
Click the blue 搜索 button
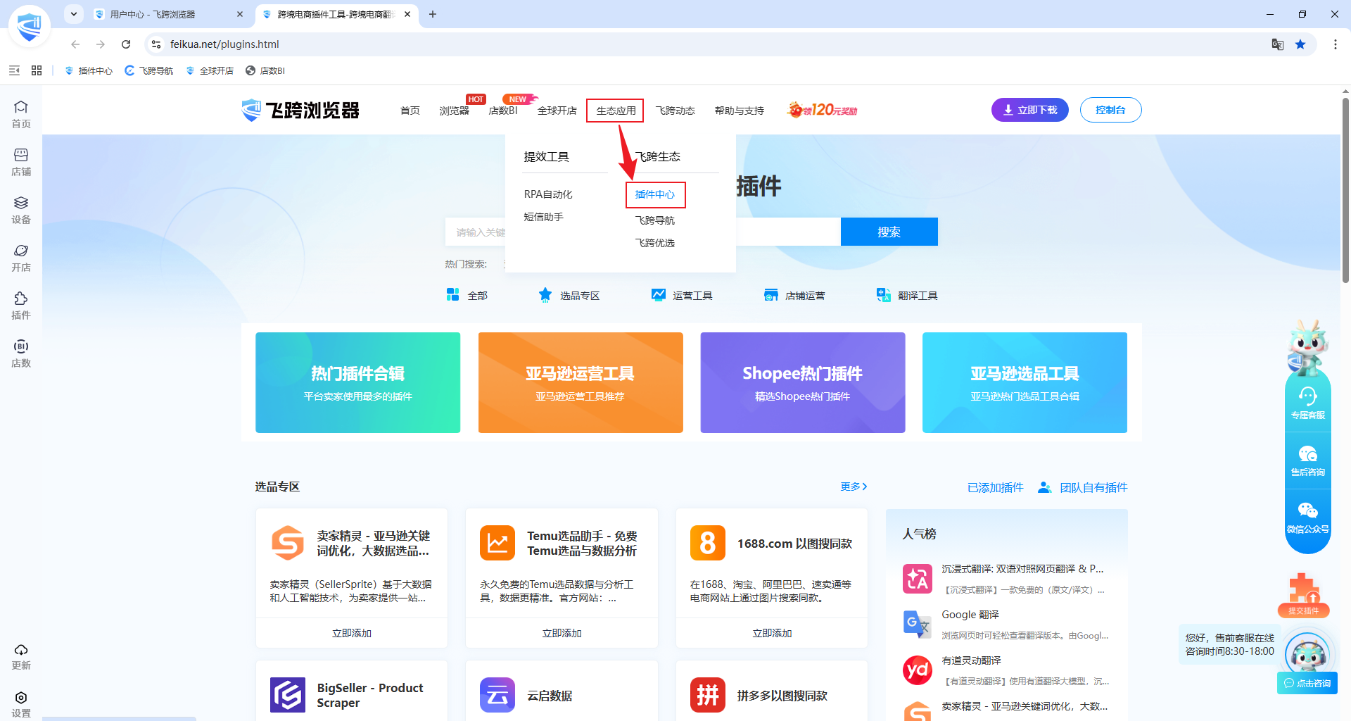(889, 232)
